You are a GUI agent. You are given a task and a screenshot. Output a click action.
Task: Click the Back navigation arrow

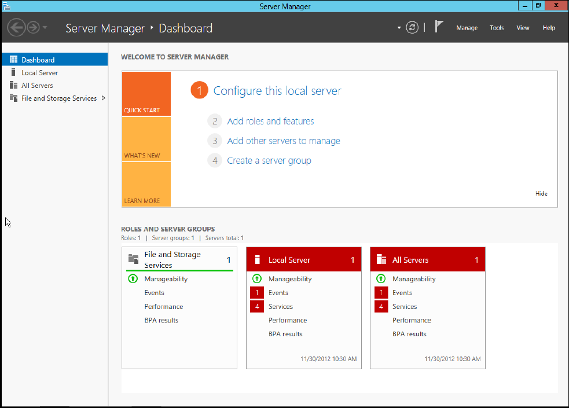coord(16,28)
